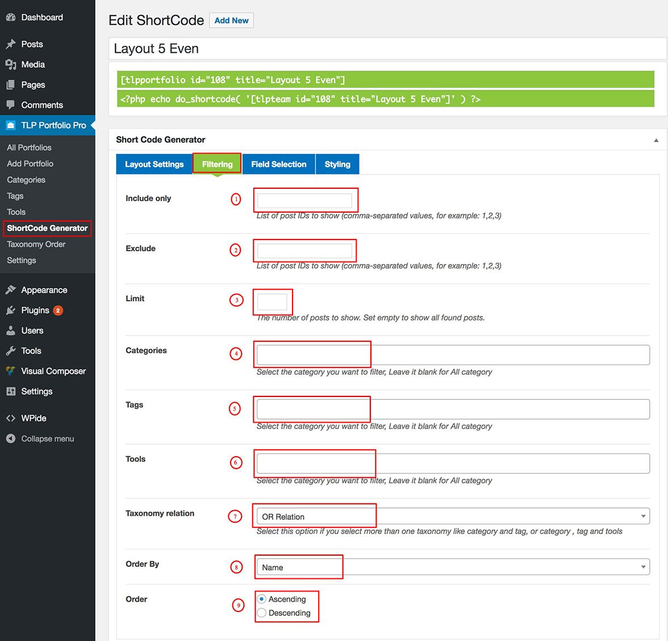Click the Tools wrench icon
668x641 pixels.
pyautogui.click(x=11, y=350)
